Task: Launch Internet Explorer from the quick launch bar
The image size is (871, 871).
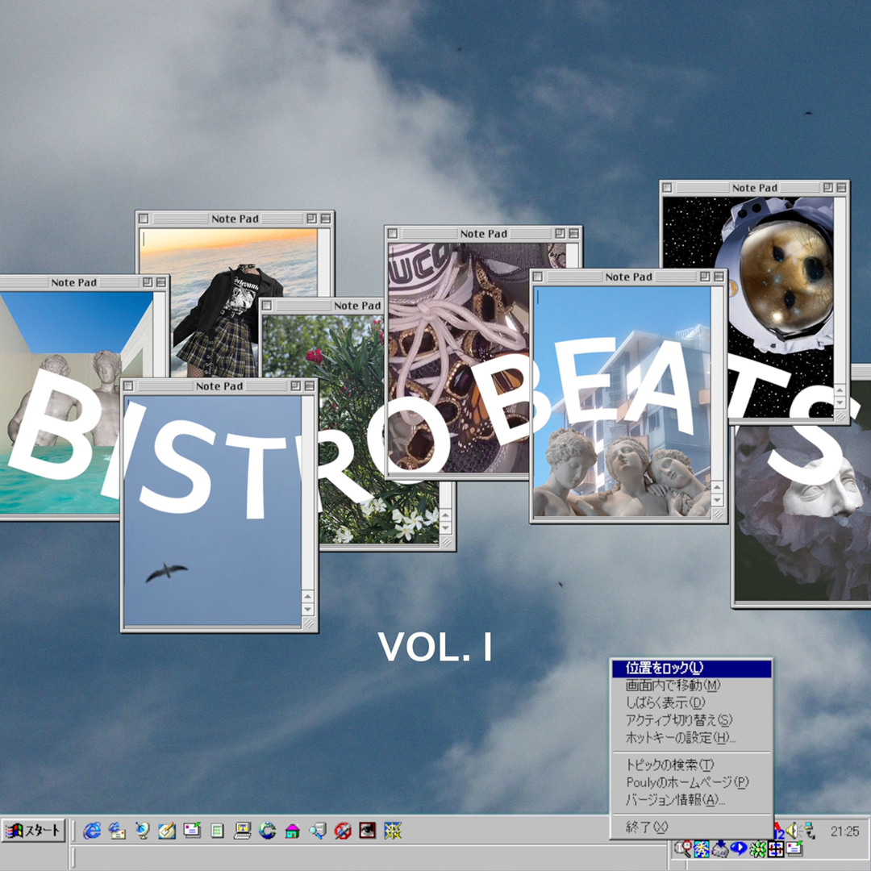Action: tap(92, 831)
